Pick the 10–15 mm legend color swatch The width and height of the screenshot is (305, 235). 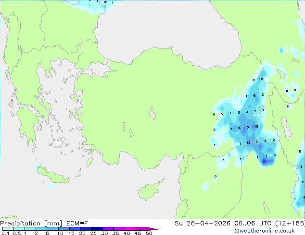pyautogui.click(x=64, y=229)
